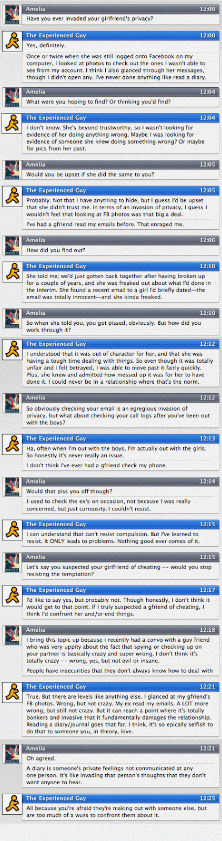Click Amelia's avatar beside the 12:00 message
This screenshot has width=222, height=841.
tap(12, 14)
